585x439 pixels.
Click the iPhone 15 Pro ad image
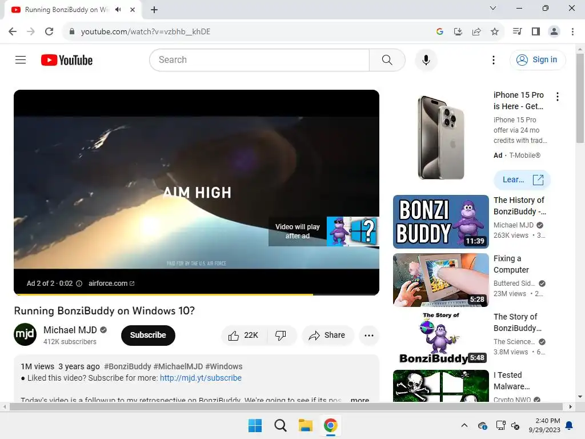[441, 137]
